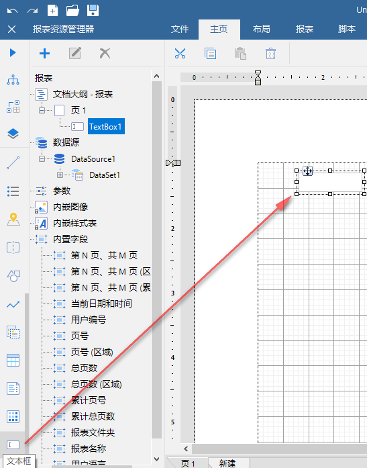This screenshot has width=367, height=468.
Task: Switch to the 主页 tab
Action: [x=219, y=29]
